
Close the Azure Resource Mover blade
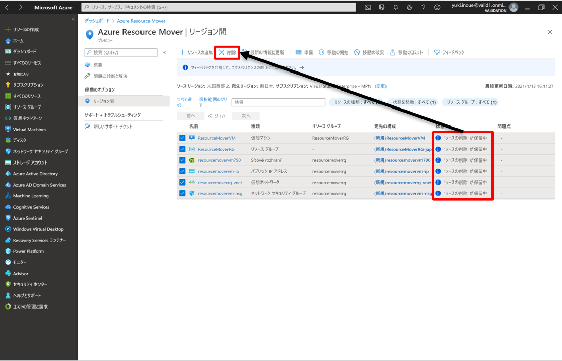[550, 32]
